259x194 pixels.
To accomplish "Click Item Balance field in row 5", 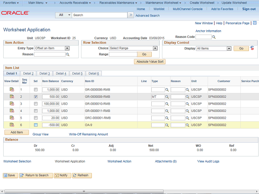I will tap(51, 118).
